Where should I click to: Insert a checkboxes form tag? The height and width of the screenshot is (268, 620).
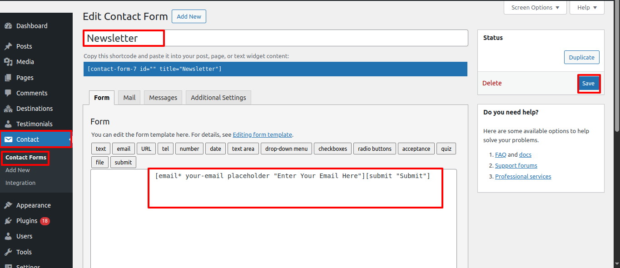[333, 149]
